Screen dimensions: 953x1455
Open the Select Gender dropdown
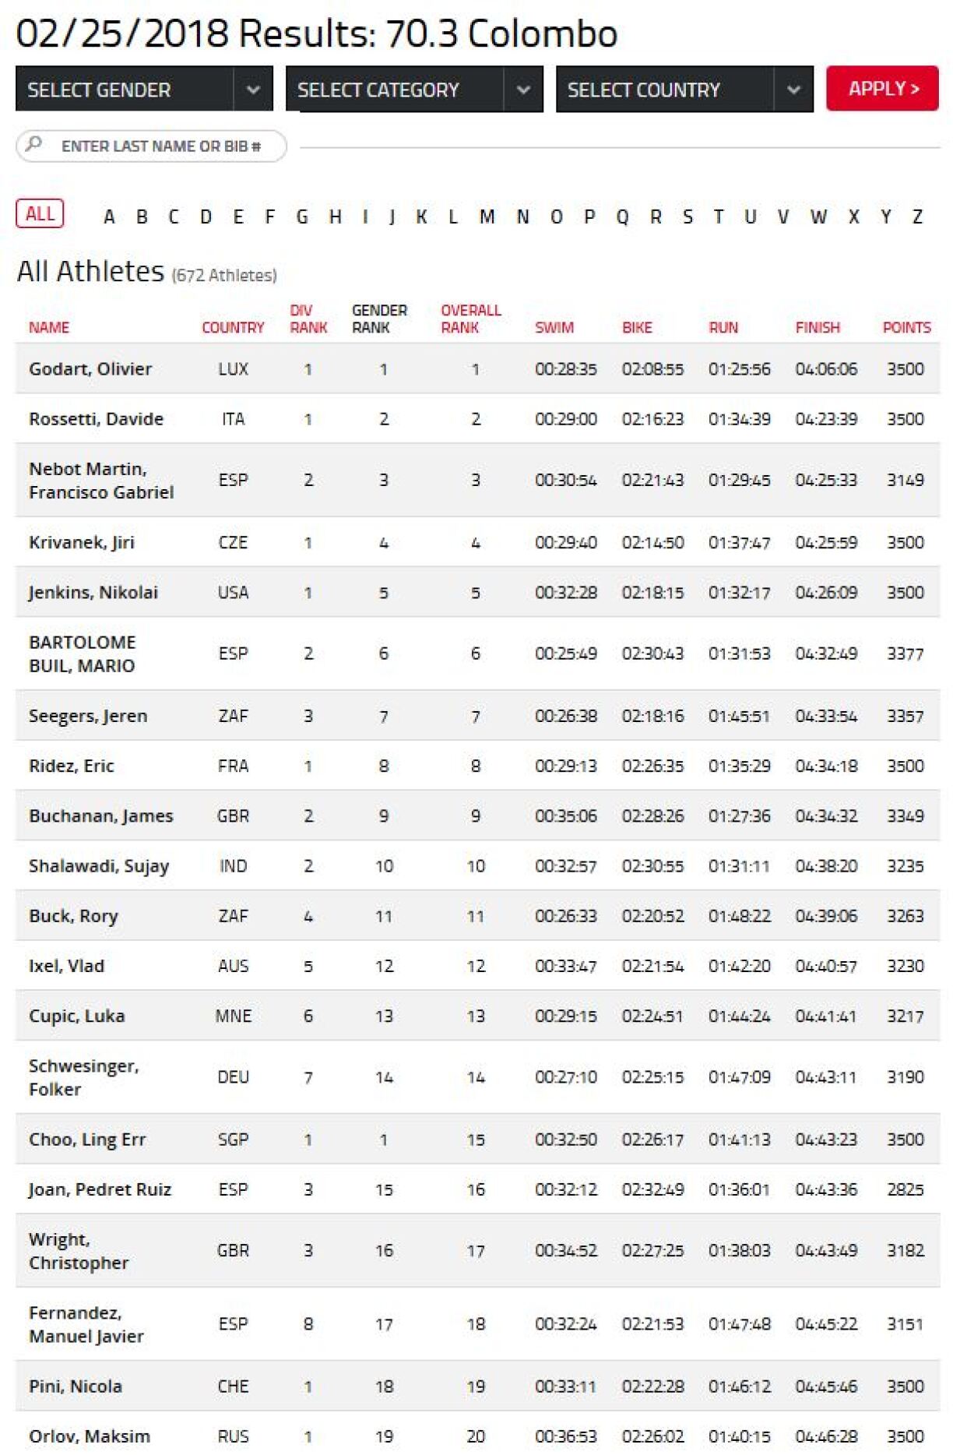click(144, 90)
